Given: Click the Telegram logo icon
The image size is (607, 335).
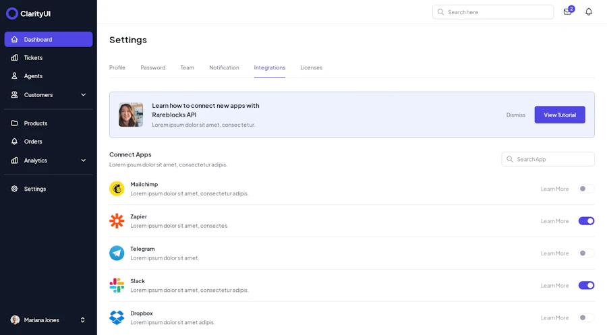Looking at the screenshot, I should click(x=117, y=253).
